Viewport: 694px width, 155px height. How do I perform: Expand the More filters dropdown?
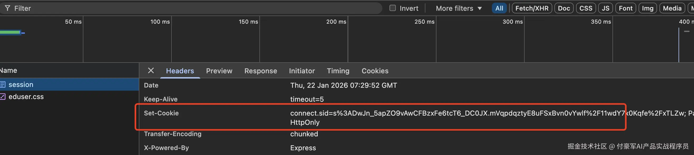coord(459,8)
